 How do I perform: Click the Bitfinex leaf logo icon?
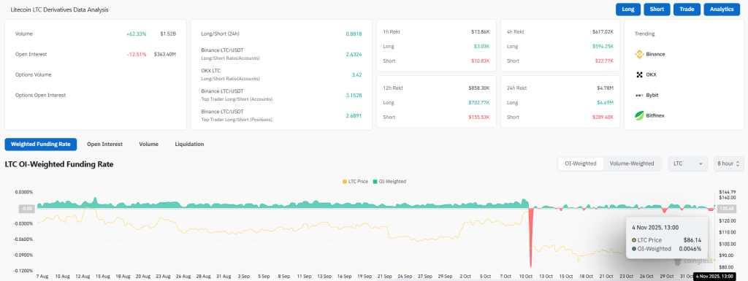pyautogui.click(x=639, y=115)
